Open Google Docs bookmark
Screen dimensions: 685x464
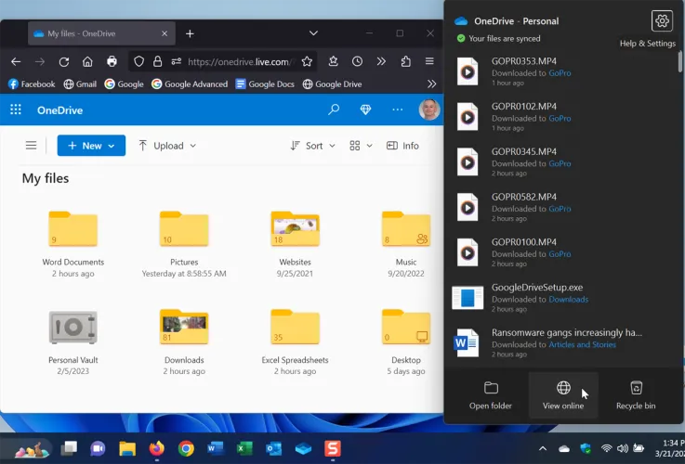[265, 84]
